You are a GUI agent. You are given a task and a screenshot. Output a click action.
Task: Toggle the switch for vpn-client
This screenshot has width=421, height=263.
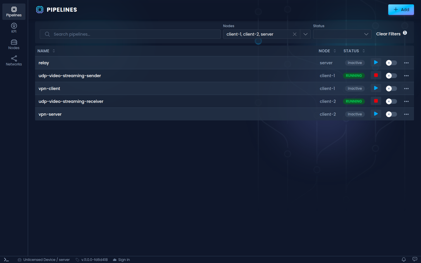[x=391, y=89]
